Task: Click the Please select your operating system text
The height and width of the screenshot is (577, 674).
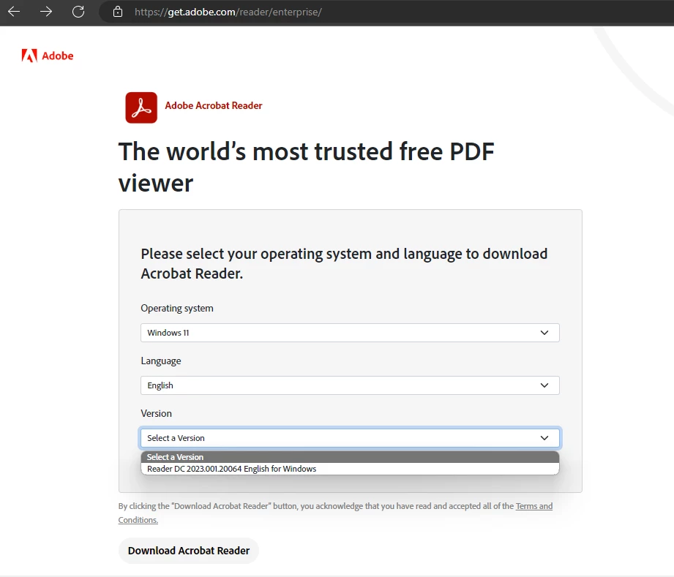Action: pos(344,263)
